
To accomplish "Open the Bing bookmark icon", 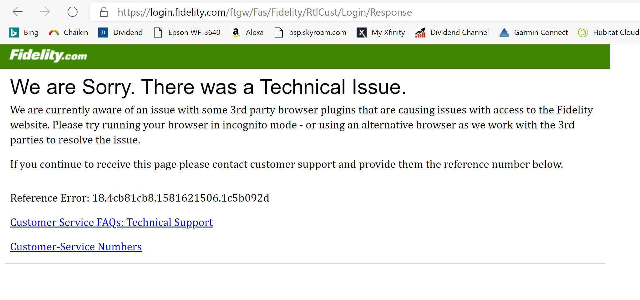I will point(13,32).
